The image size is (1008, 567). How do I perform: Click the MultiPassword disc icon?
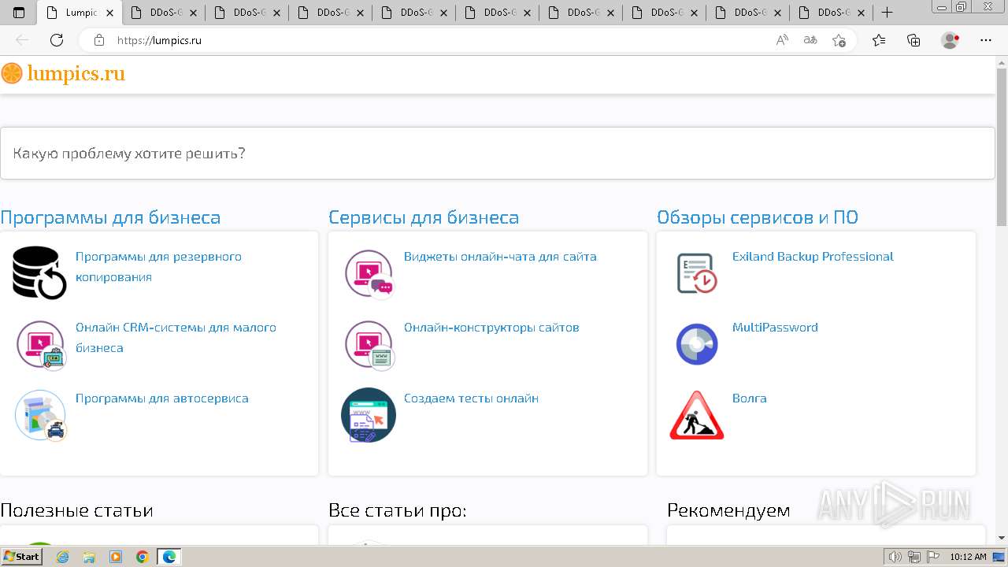click(697, 344)
